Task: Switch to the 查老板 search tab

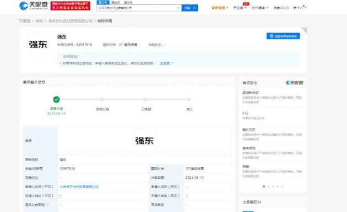Action: [116, 2]
